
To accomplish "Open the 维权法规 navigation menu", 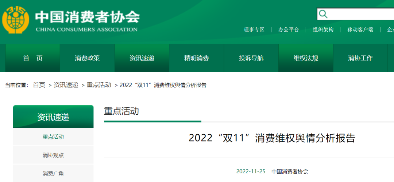I will point(306,58).
